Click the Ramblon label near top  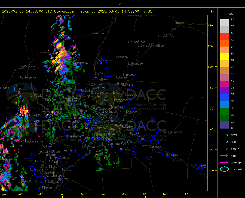click(x=98, y=33)
